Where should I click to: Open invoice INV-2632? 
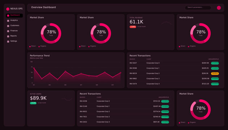coord(83,122)
